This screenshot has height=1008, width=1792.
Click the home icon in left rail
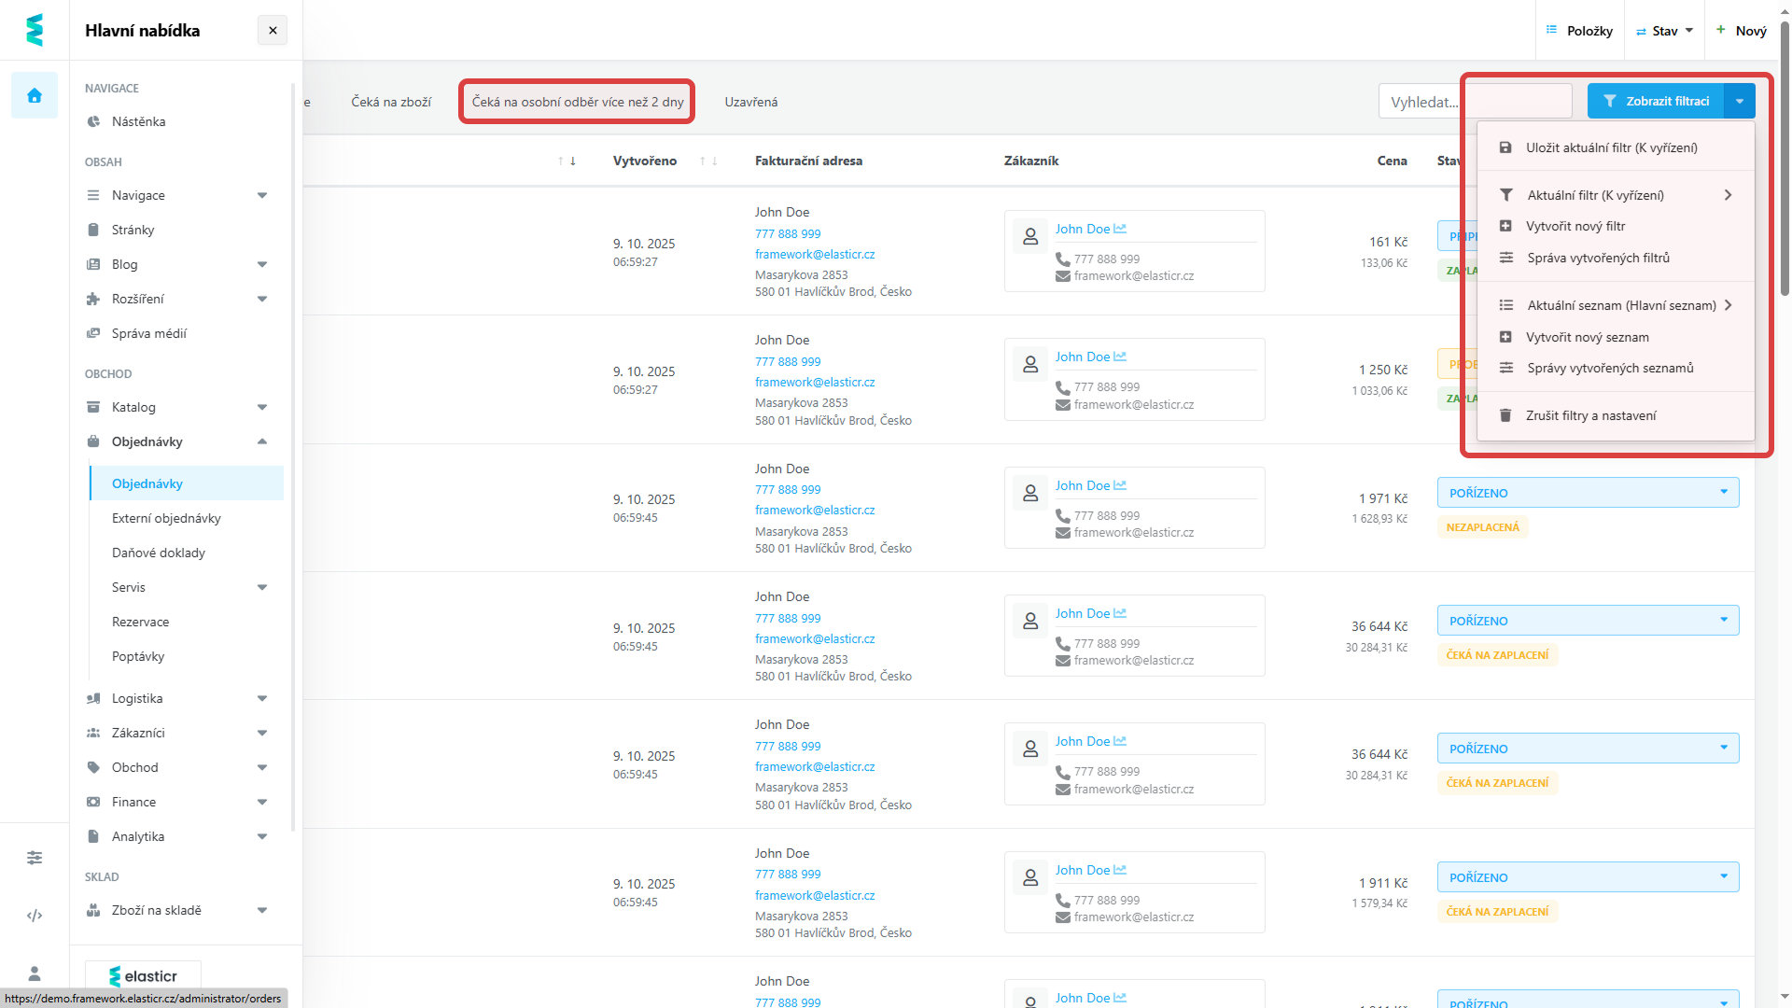[35, 95]
